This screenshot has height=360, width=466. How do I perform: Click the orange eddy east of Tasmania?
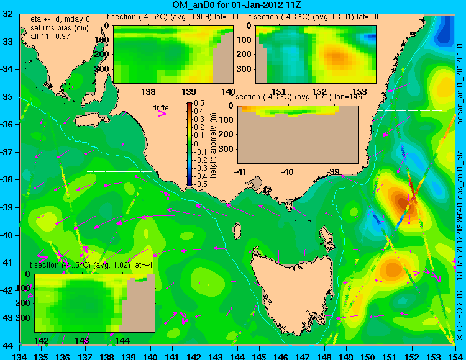pyautogui.click(x=391, y=269)
